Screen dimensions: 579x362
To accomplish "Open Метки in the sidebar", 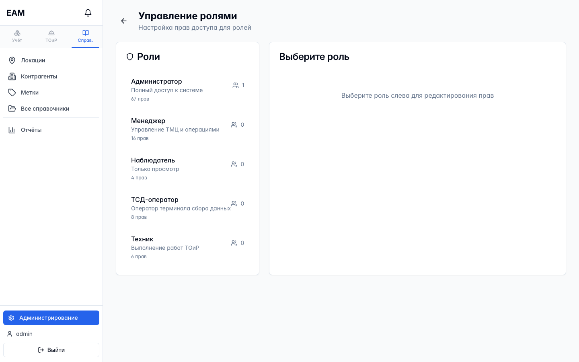I will 51,93.
